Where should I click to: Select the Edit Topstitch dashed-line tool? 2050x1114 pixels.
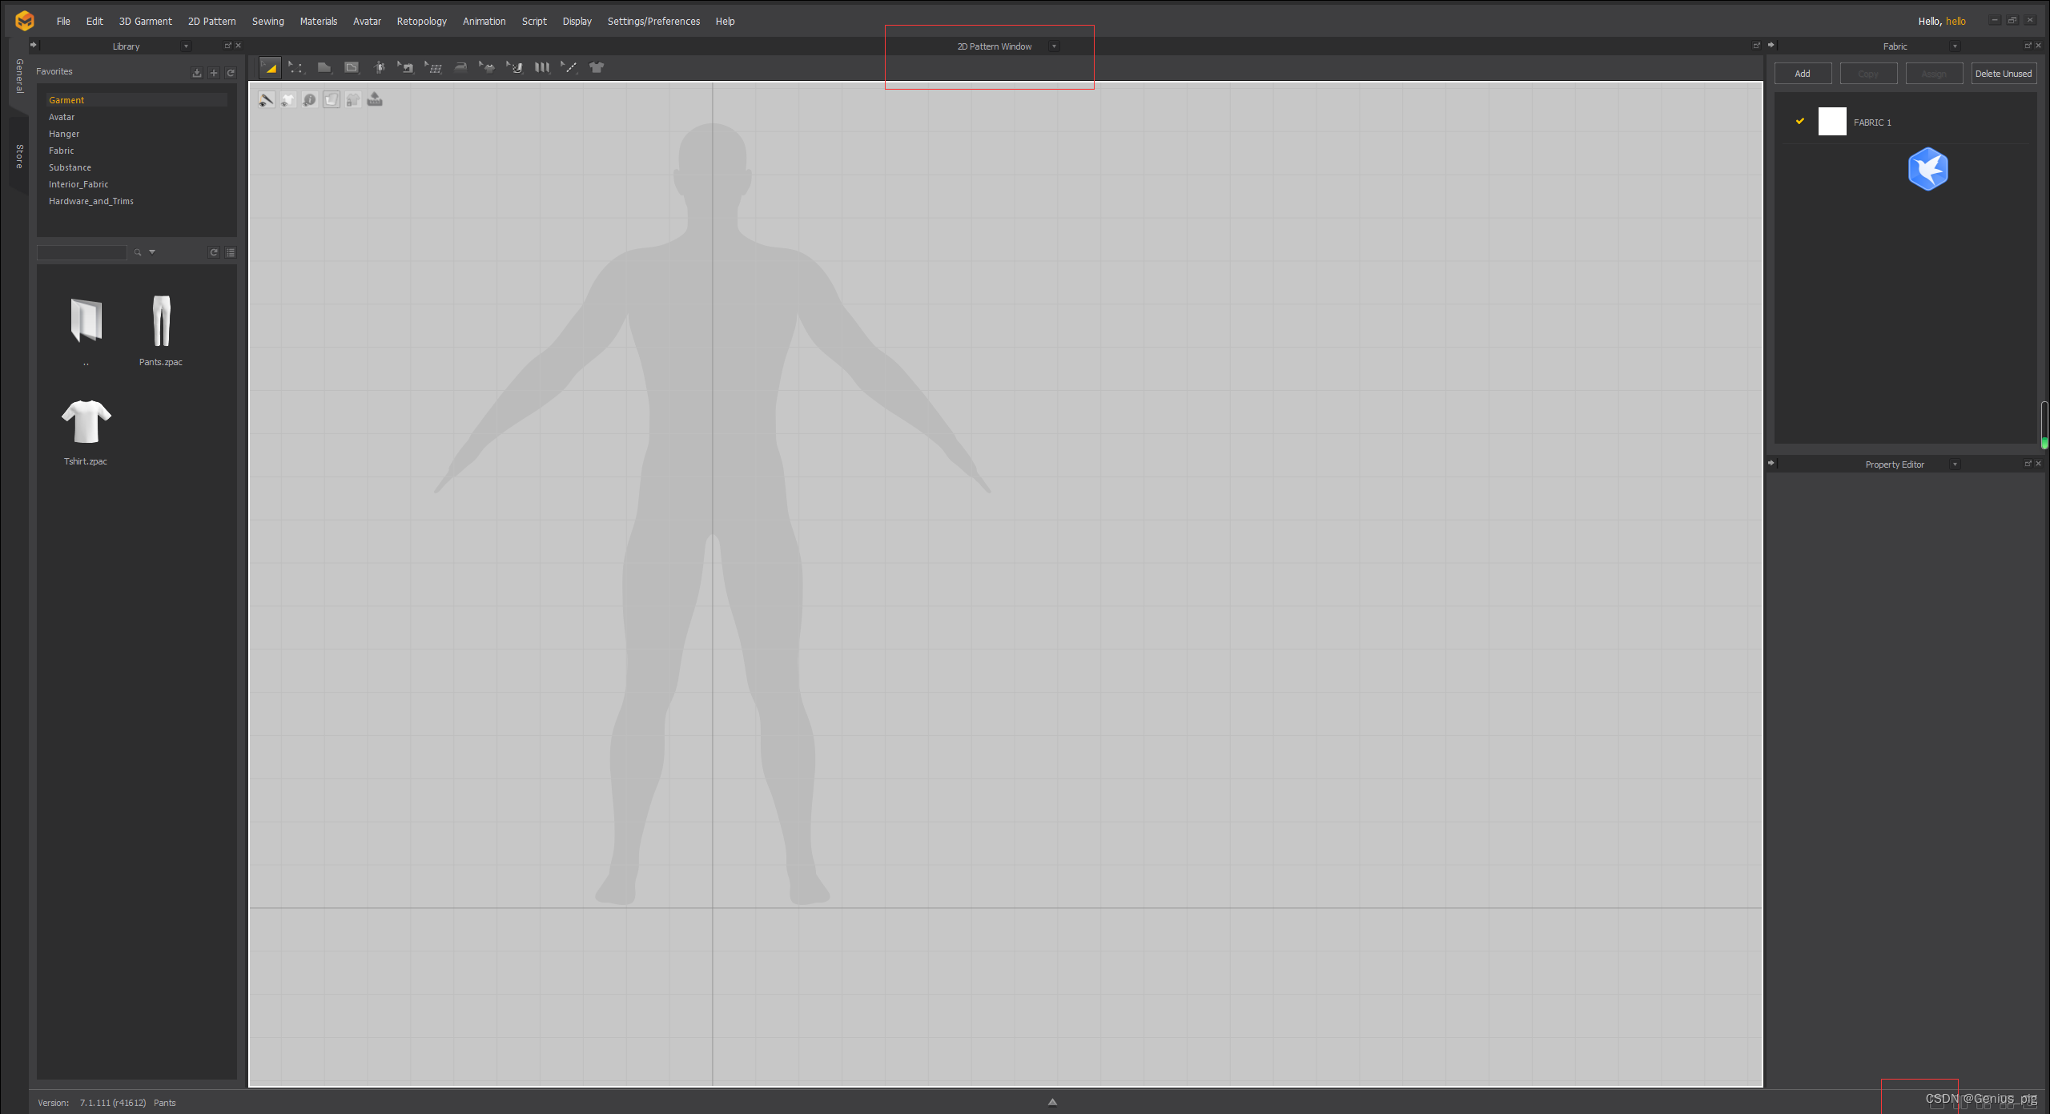click(569, 68)
